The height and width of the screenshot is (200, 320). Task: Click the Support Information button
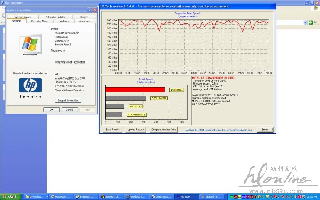tap(68, 101)
